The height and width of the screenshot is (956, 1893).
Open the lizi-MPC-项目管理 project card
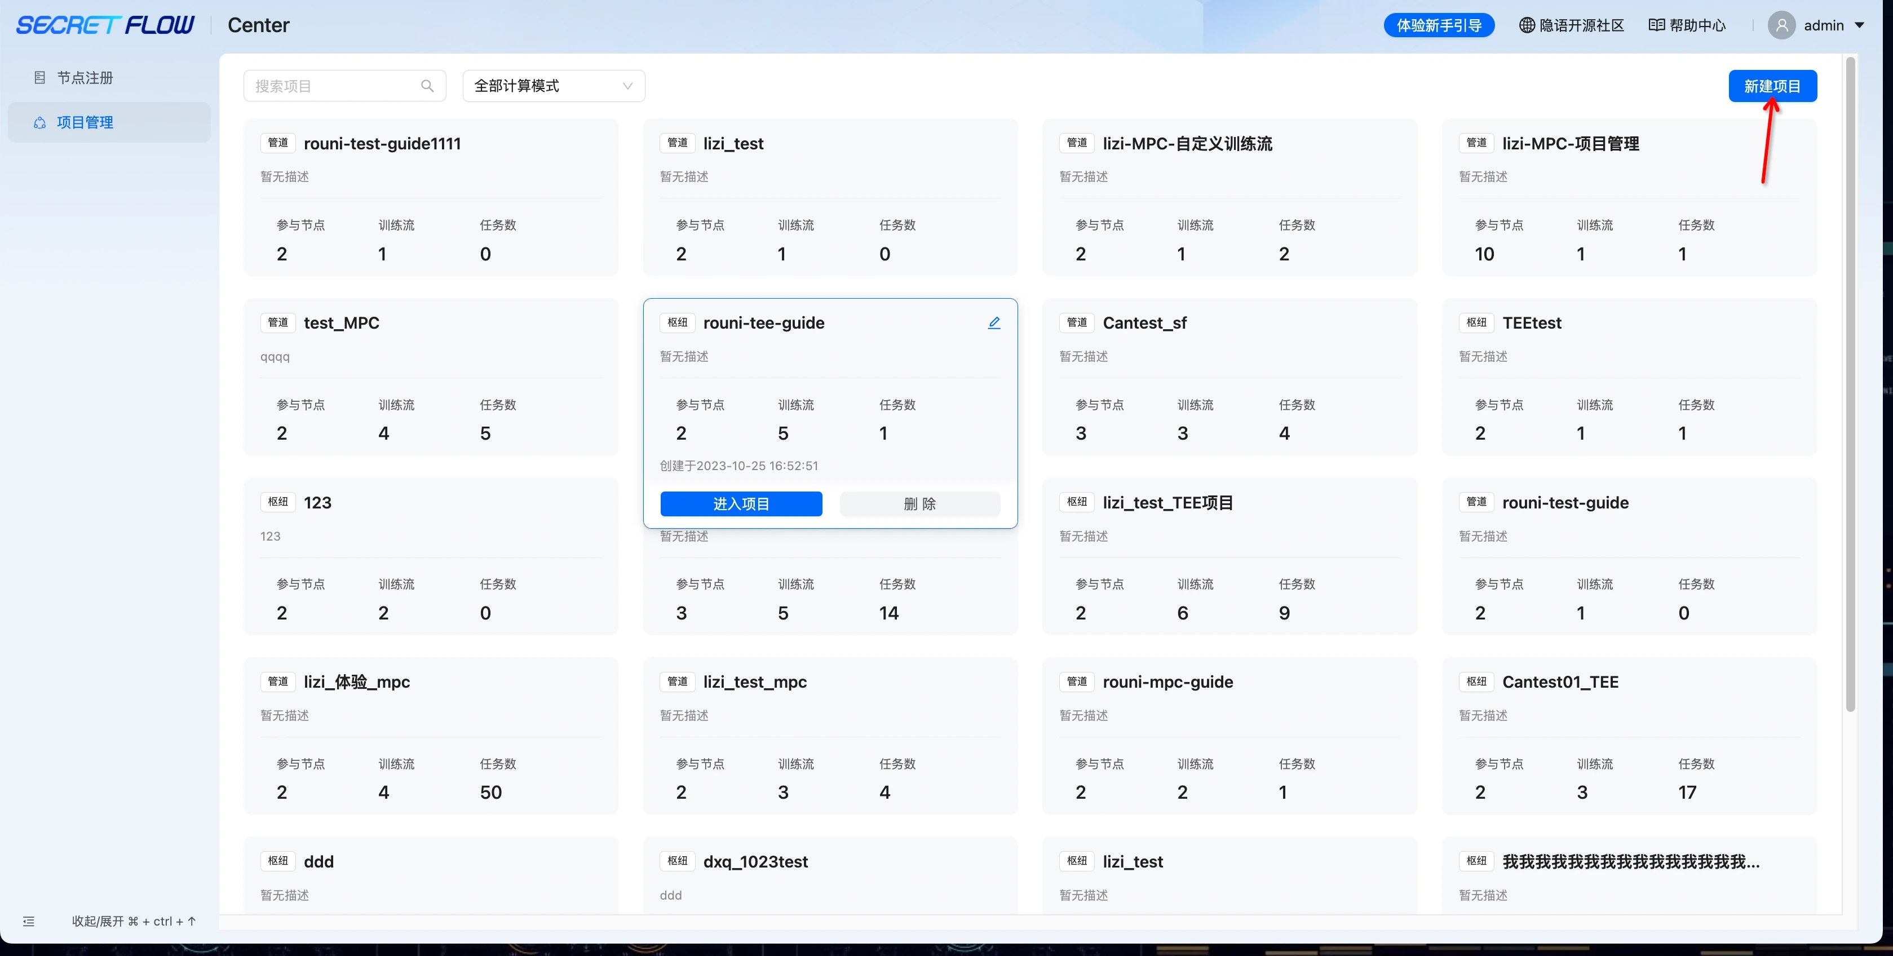[1629, 198]
